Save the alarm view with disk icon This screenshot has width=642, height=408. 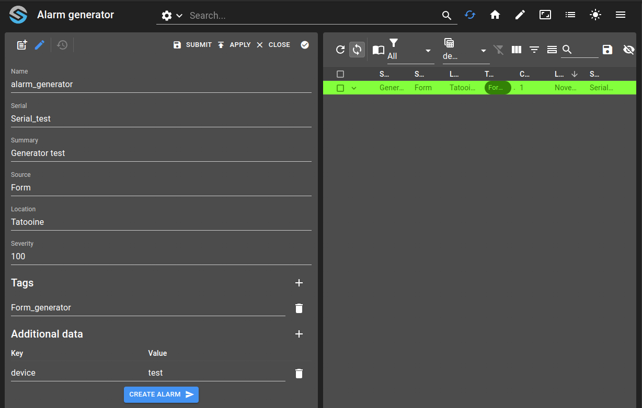click(607, 50)
